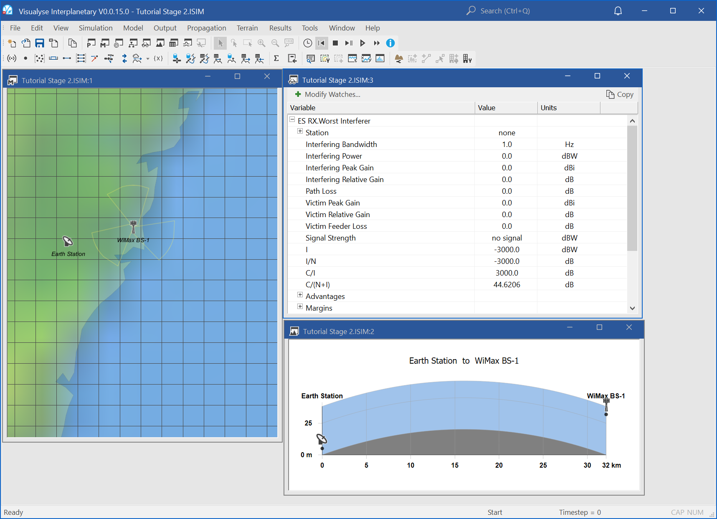The height and width of the screenshot is (519, 717).
Task: Select the Interfering Bandwidth row
Action: (457, 144)
